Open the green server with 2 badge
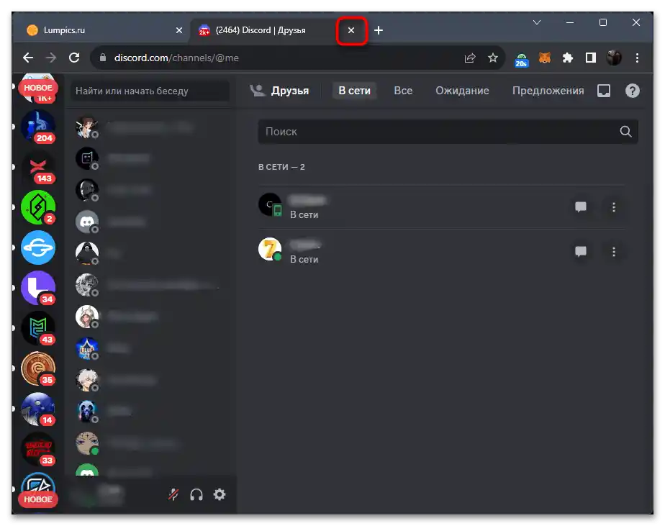This screenshot has height=526, width=665. [x=38, y=207]
